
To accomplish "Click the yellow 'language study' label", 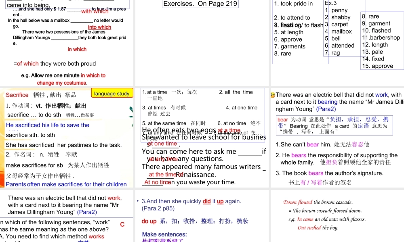I will click(x=112, y=94).
